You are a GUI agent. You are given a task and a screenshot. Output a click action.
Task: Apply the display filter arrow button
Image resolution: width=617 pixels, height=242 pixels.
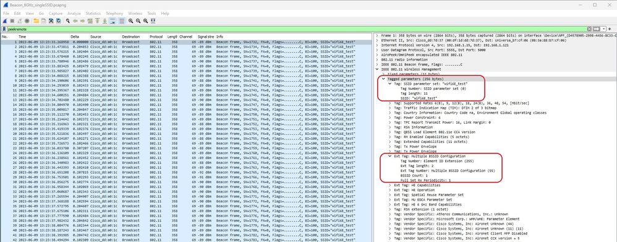click(x=597, y=29)
